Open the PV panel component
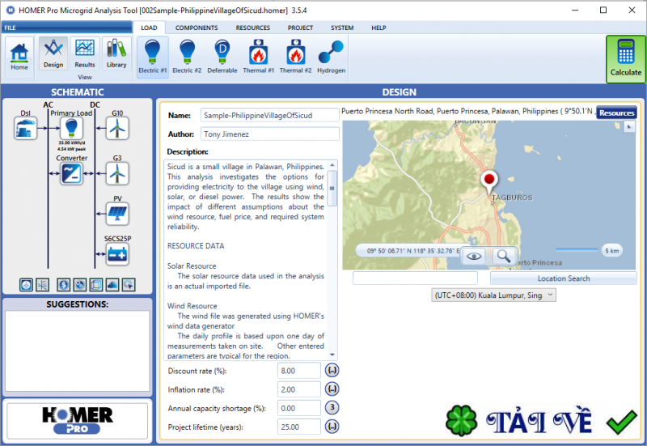The width and height of the screenshot is (647, 446). (x=117, y=214)
